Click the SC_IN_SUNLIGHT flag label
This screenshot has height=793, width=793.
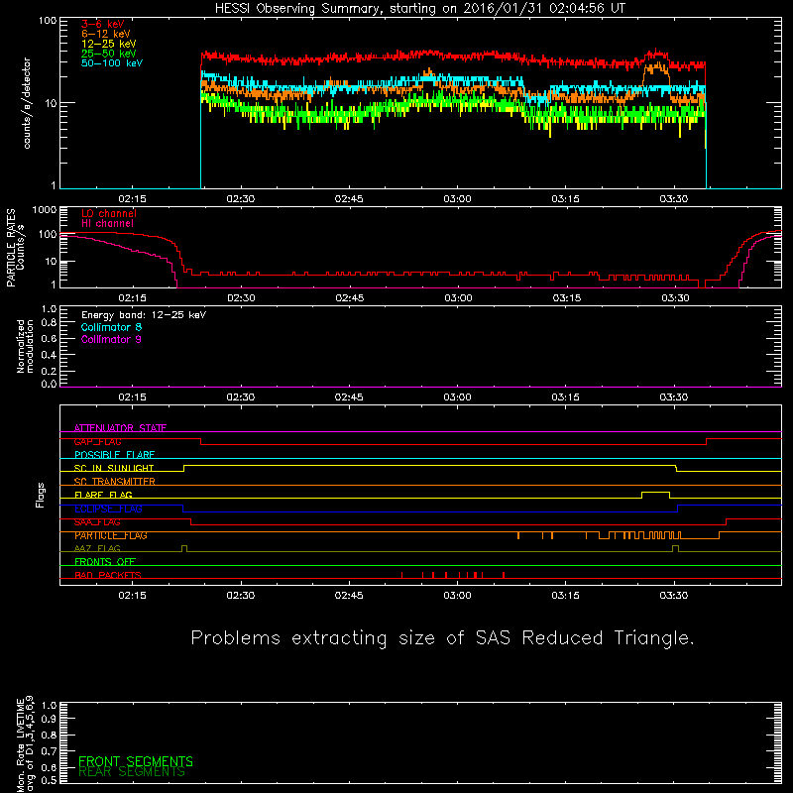click(114, 468)
